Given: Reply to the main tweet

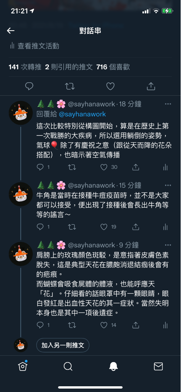Looking at the screenshot, I should pos(29,86).
